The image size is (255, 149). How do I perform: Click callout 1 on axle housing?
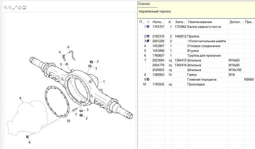(104, 82)
